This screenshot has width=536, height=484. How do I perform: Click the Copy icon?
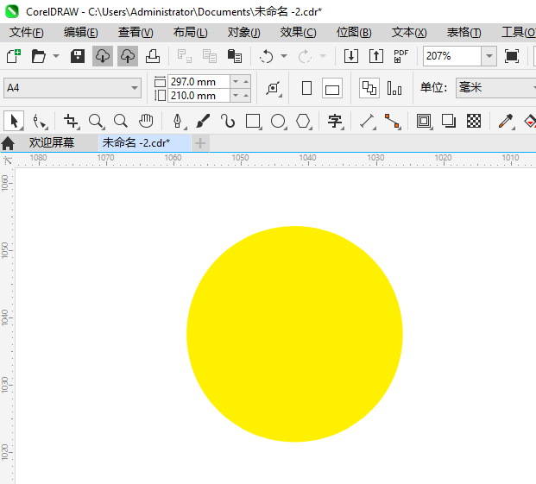point(210,56)
